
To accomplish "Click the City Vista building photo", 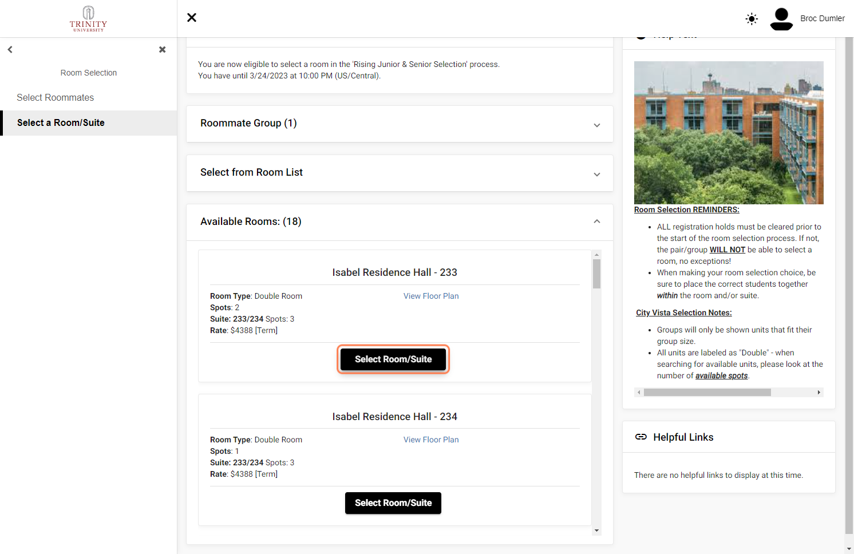I will click(729, 133).
